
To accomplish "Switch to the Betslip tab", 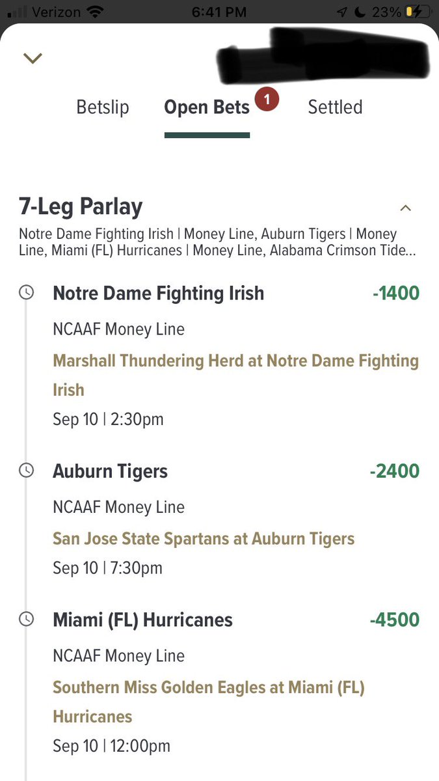I will click(x=103, y=107).
